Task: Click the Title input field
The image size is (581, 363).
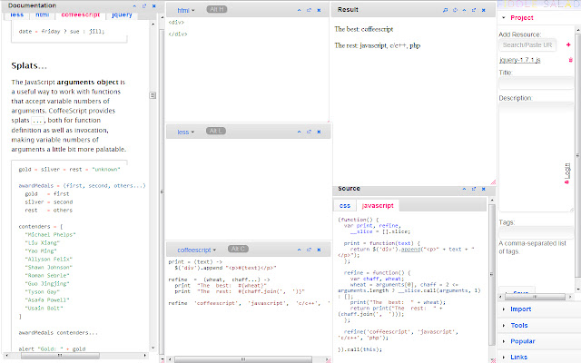Action: (536, 83)
